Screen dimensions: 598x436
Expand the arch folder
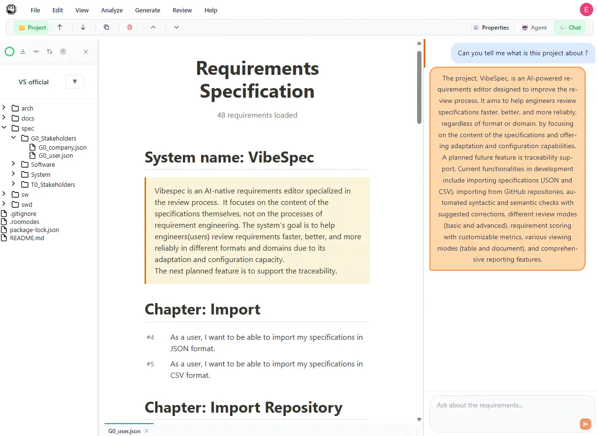tap(4, 108)
